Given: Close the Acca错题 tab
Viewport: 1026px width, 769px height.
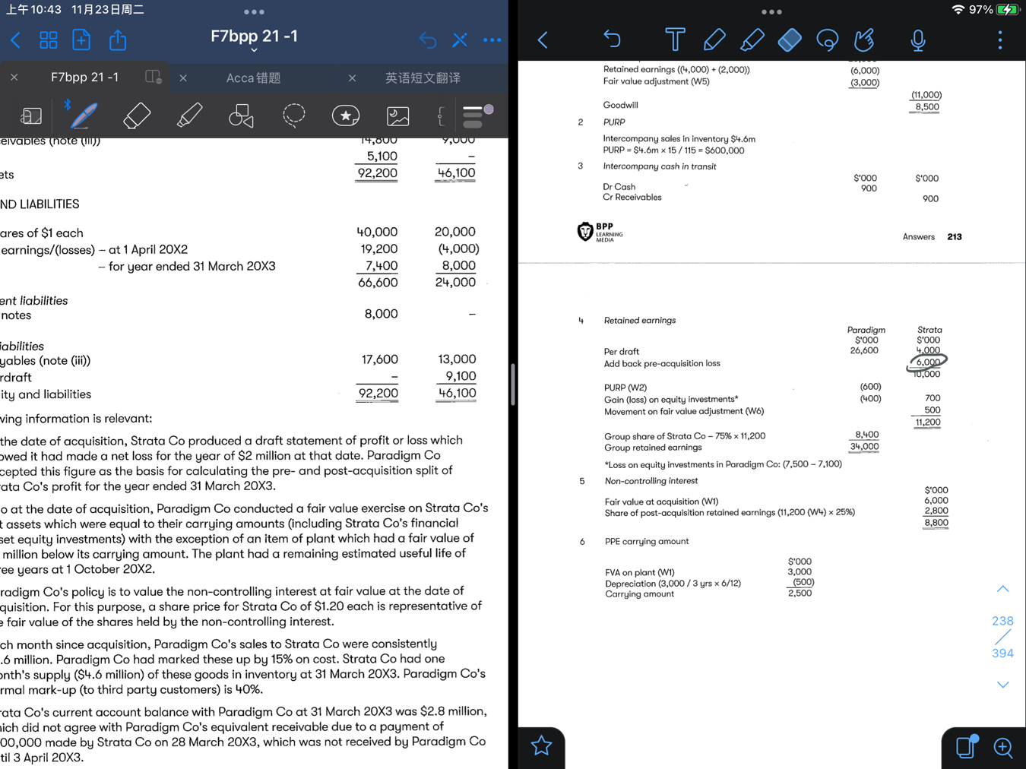Looking at the screenshot, I should tap(183, 78).
